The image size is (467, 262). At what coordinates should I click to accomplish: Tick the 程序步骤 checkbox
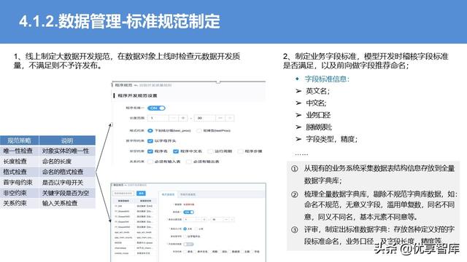pyautogui.click(x=241, y=151)
